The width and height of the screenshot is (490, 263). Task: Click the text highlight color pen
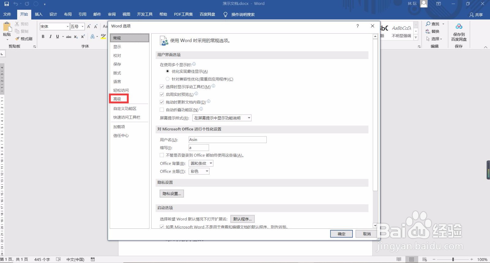103,36
